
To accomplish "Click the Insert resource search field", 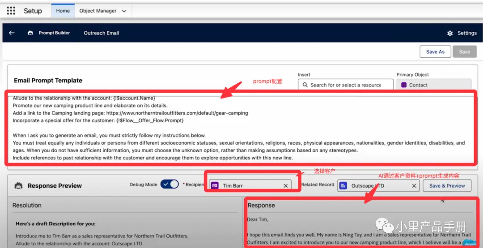I will pos(346,85).
